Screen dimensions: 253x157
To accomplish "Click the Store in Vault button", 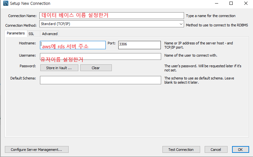I will 59,68.
